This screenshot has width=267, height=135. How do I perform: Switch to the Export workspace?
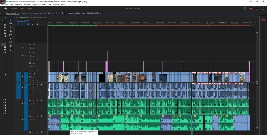coord(30,8)
